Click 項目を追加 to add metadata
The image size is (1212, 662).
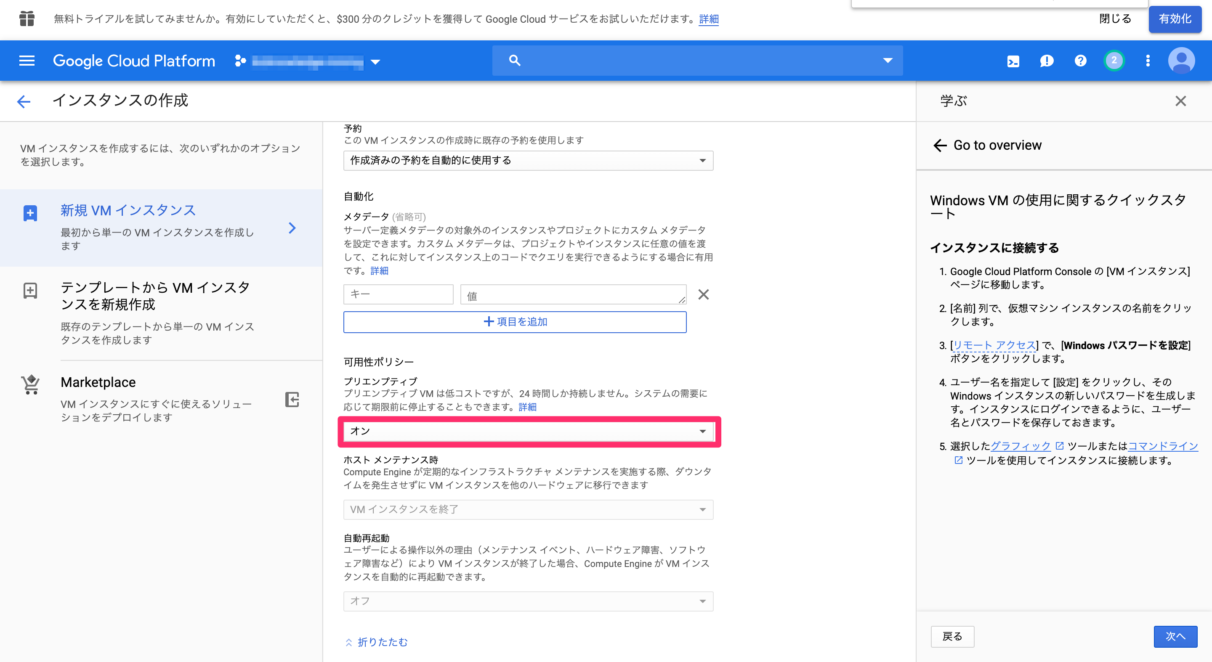(x=515, y=322)
